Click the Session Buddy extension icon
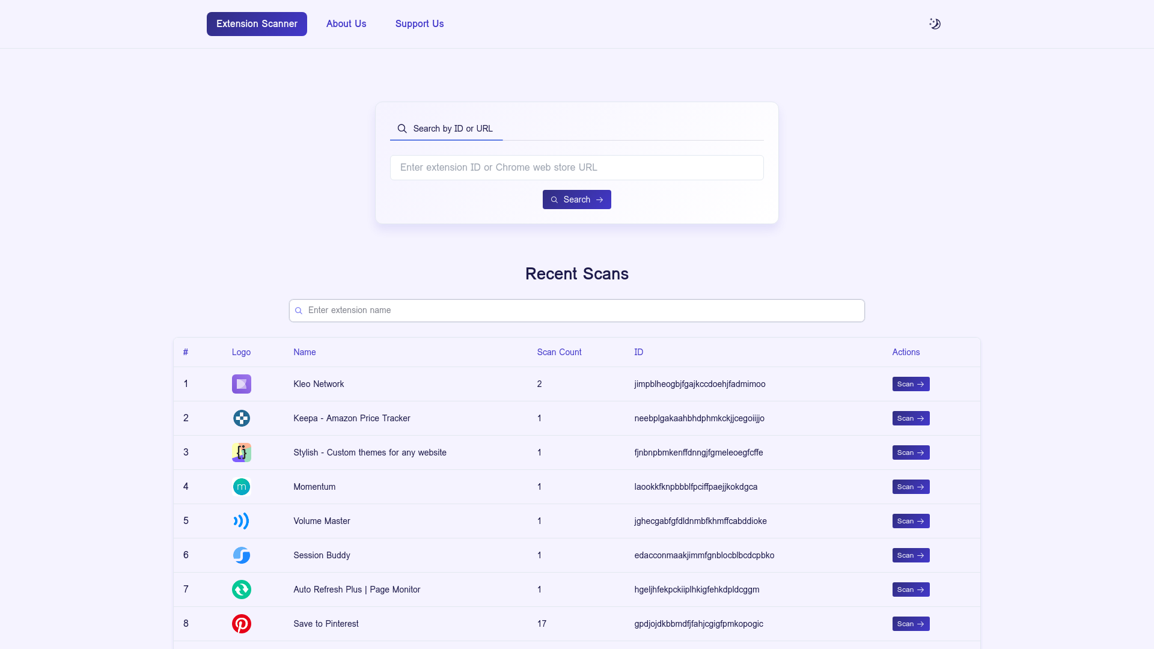 pos(242,555)
